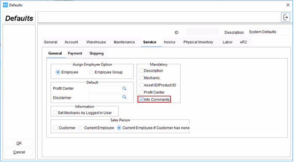Click the OK button
The image size is (294, 162).
[19, 143]
